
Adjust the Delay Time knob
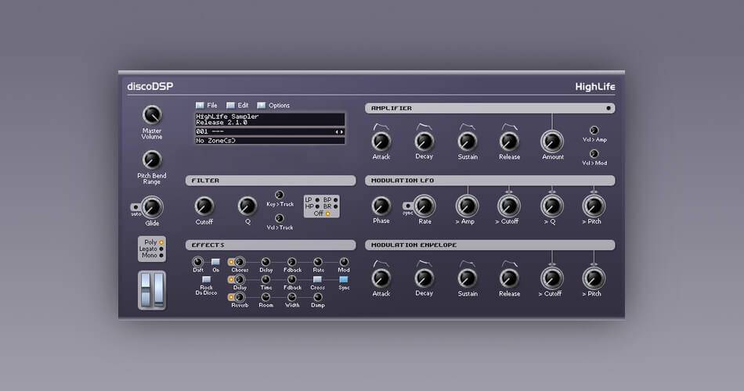(x=265, y=280)
